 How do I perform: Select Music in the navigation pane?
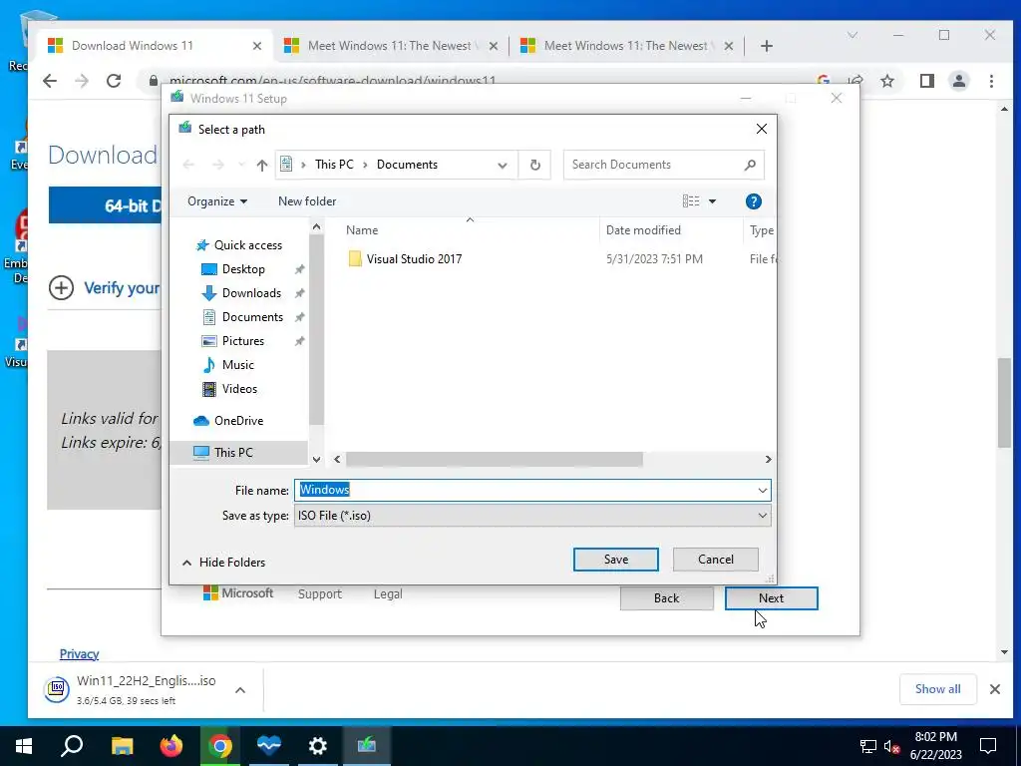[237, 365]
